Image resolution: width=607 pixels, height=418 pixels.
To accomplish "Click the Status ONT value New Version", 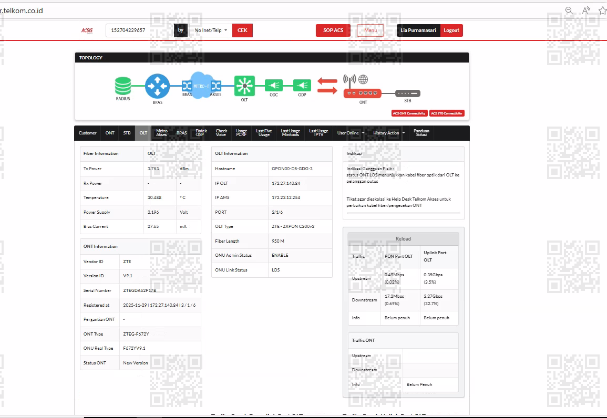I will (136, 363).
